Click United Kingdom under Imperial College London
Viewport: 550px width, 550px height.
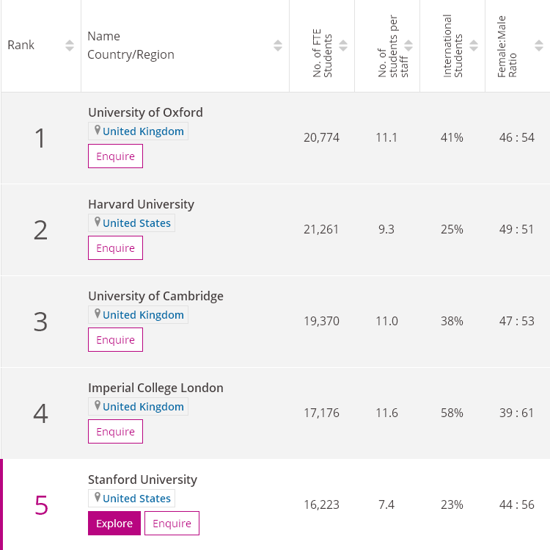[143, 407]
